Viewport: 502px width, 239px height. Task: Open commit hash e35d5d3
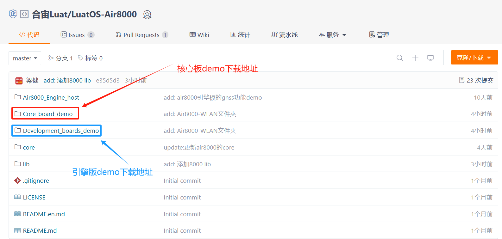click(108, 80)
